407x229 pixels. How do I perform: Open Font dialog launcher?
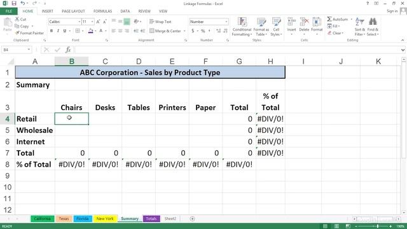[107, 40]
